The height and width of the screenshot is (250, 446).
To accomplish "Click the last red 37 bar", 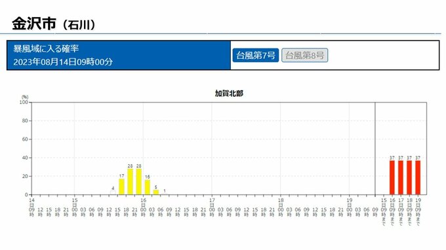I will (418, 177).
